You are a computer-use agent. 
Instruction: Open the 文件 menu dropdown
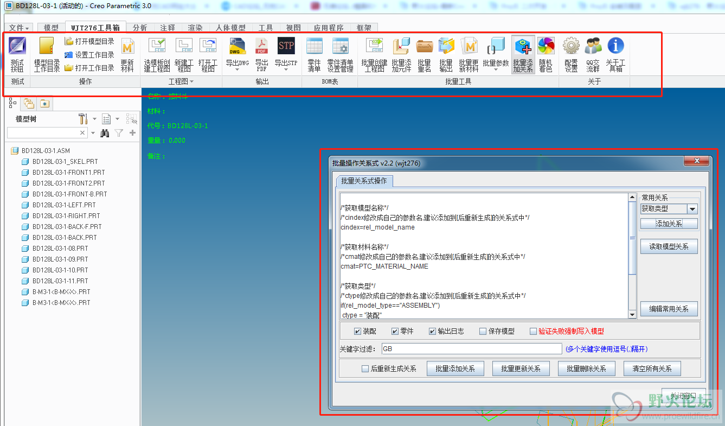(x=20, y=28)
